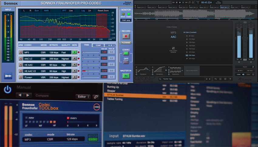Screen dimensions: 258x147
Task: Toggle the DIFF monitor button
Action: tap(126, 62)
